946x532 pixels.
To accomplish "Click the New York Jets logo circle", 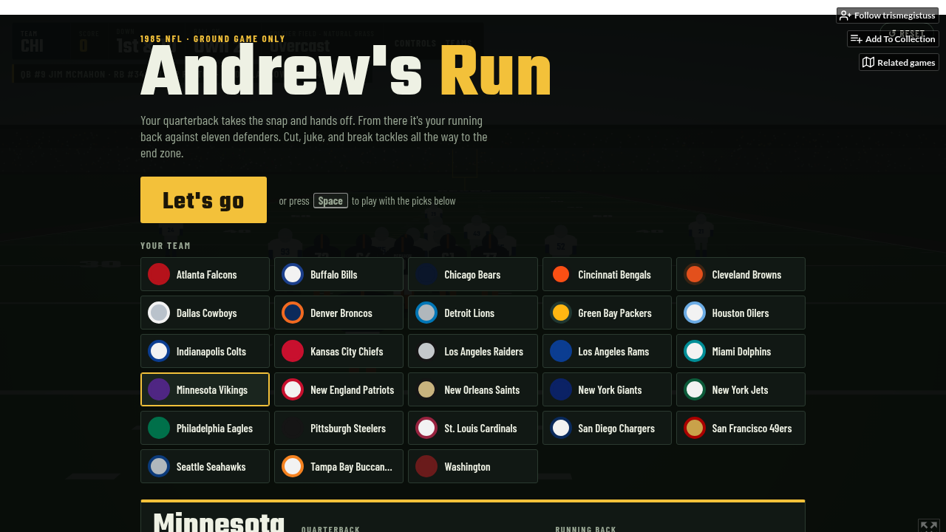I will 695,389.
